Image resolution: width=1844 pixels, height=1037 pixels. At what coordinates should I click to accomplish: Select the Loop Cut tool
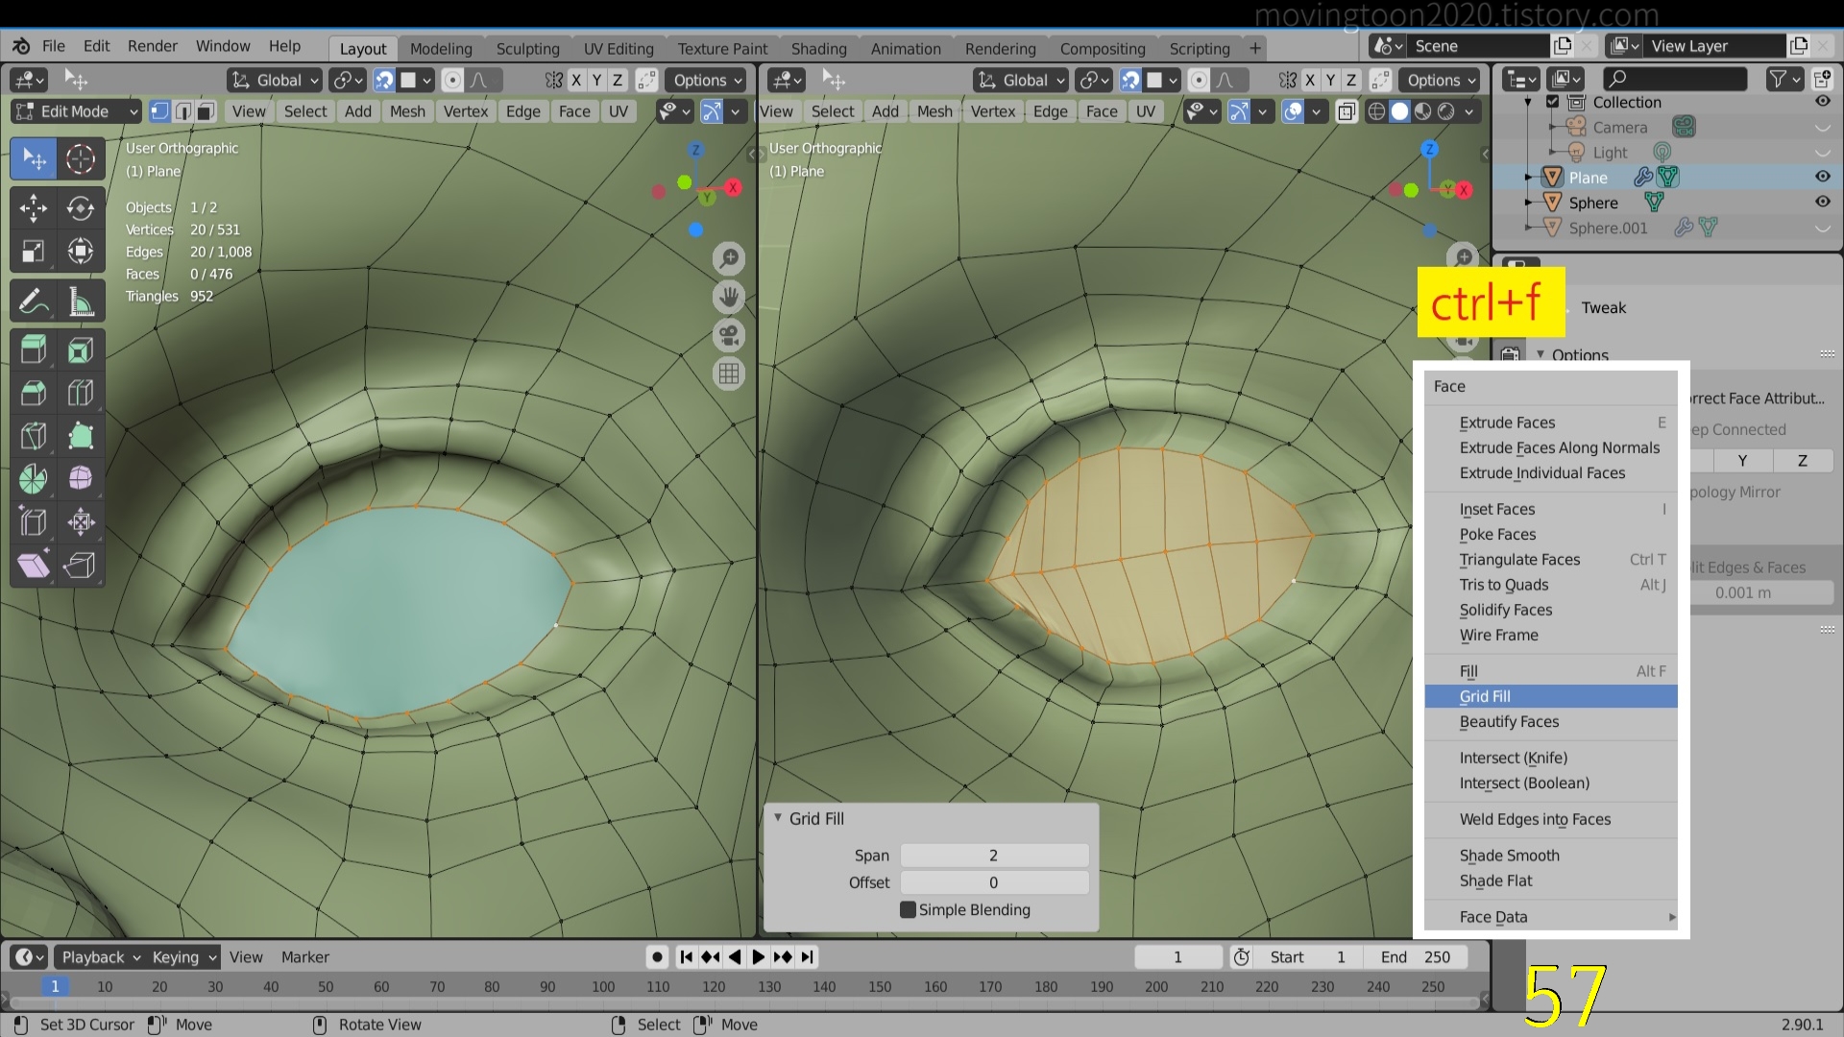81,393
